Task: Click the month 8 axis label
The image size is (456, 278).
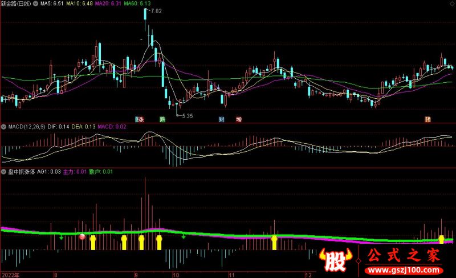Action: (x=55, y=275)
